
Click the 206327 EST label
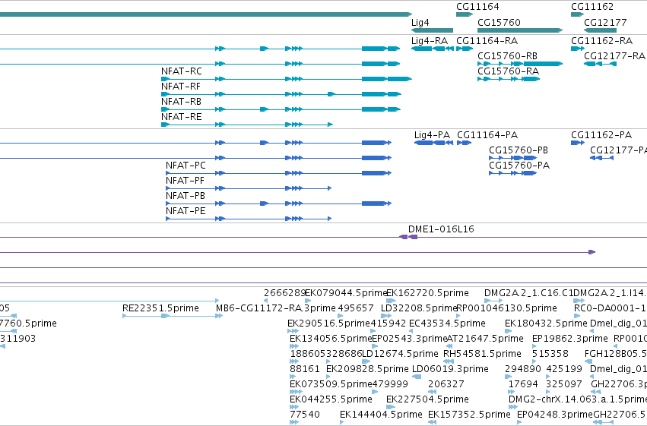point(446,384)
